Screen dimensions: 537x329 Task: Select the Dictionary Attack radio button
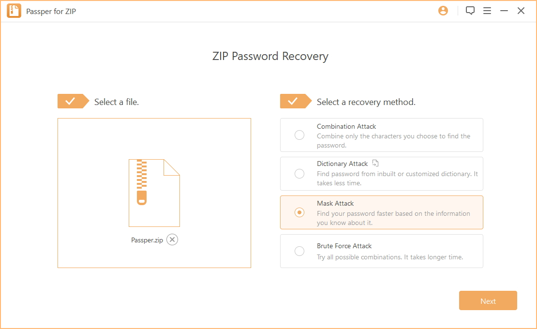299,174
